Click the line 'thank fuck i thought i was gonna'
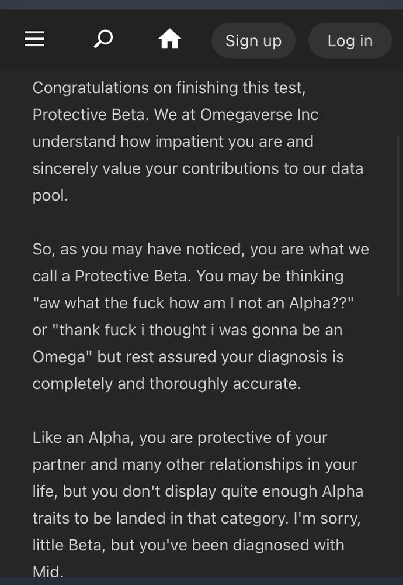Image resolution: width=403 pixels, height=585 pixels. coord(187,330)
